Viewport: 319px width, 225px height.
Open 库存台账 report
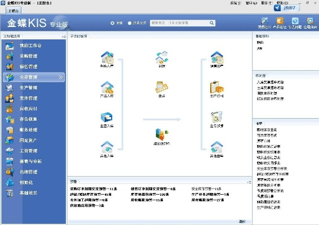[263, 141]
